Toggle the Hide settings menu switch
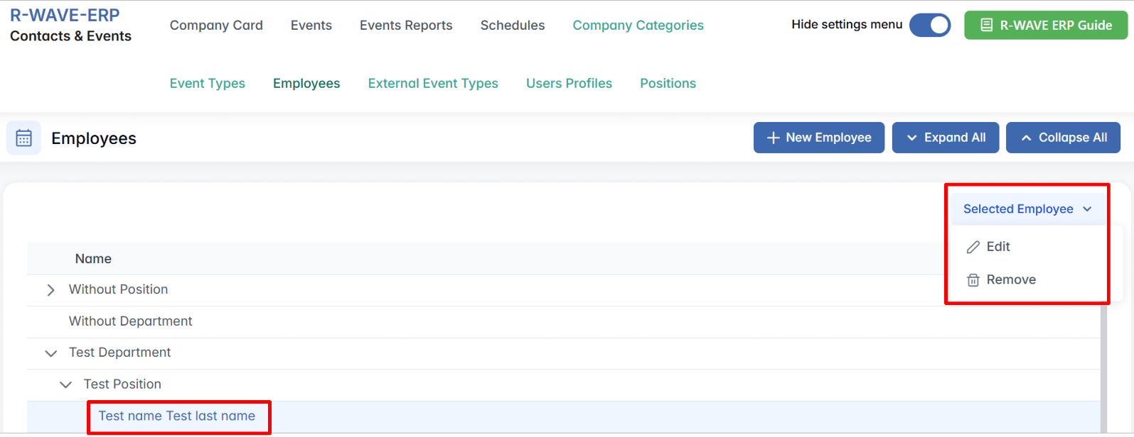Image resolution: width=1134 pixels, height=437 pixels. coord(929,26)
